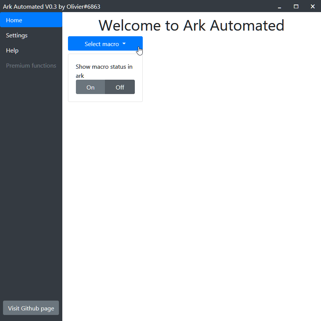Click the Welcome to Ark Automated heading
Image resolution: width=321 pixels, height=321 pixels.
click(x=191, y=25)
